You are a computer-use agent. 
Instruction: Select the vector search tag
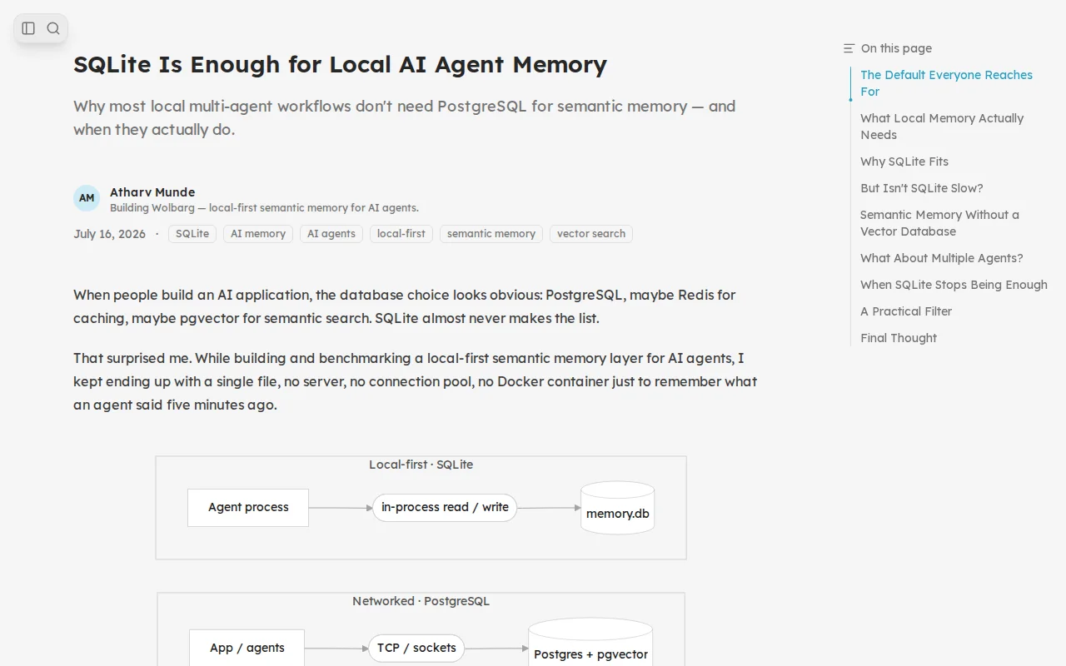click(591, 234)
